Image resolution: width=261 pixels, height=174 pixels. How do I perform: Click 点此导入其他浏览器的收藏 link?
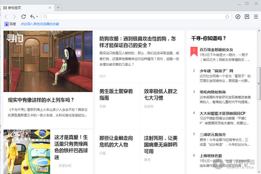(40, 24)
